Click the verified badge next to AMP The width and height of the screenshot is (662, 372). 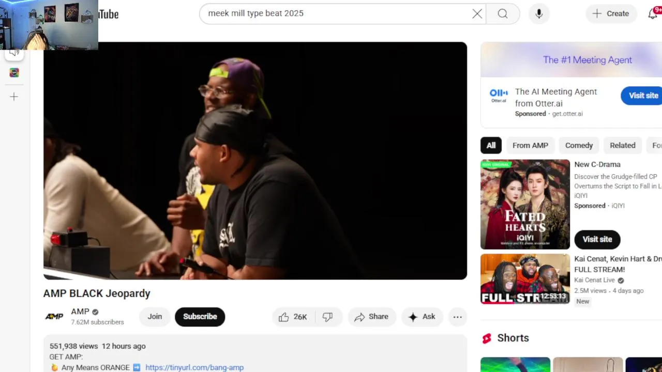[x=95, y=312]
